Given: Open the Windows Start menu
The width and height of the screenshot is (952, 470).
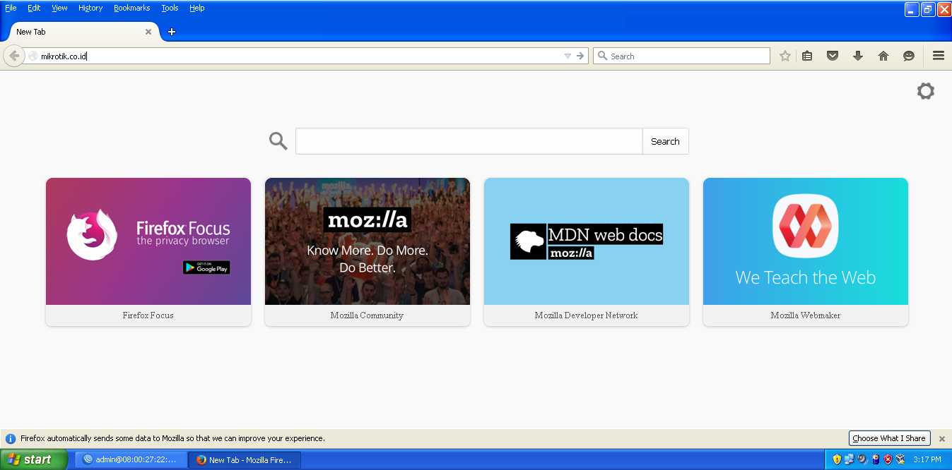Looking at the screenshot, I should (x=33, y=459).
